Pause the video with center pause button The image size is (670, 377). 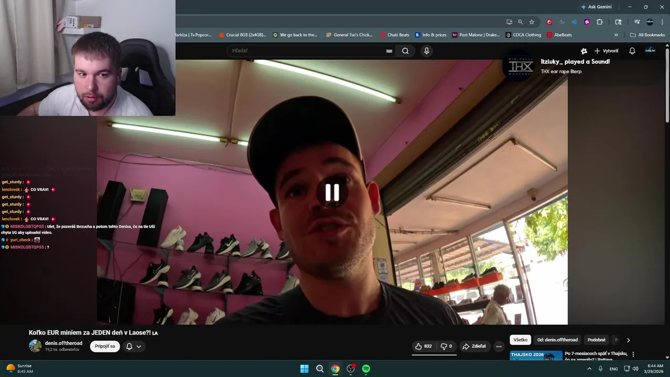tap(332, 193)
